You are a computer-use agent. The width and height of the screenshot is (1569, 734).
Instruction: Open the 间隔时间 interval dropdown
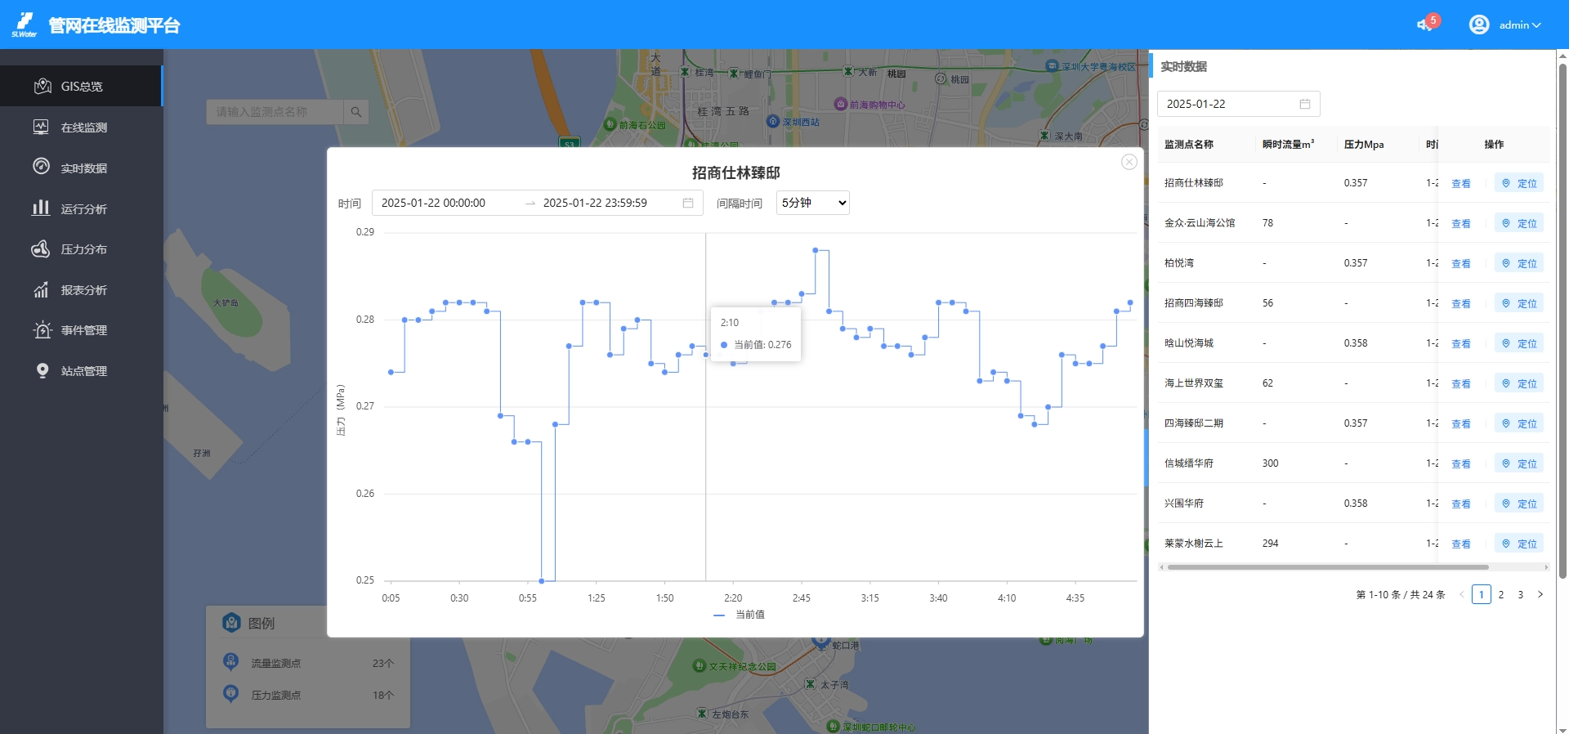click(813, 203)
